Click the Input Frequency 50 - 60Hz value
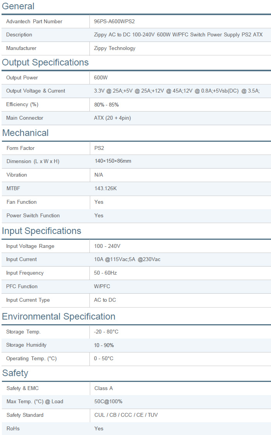The width and height of the screenshot is (271, 435). tap(105, 273)
